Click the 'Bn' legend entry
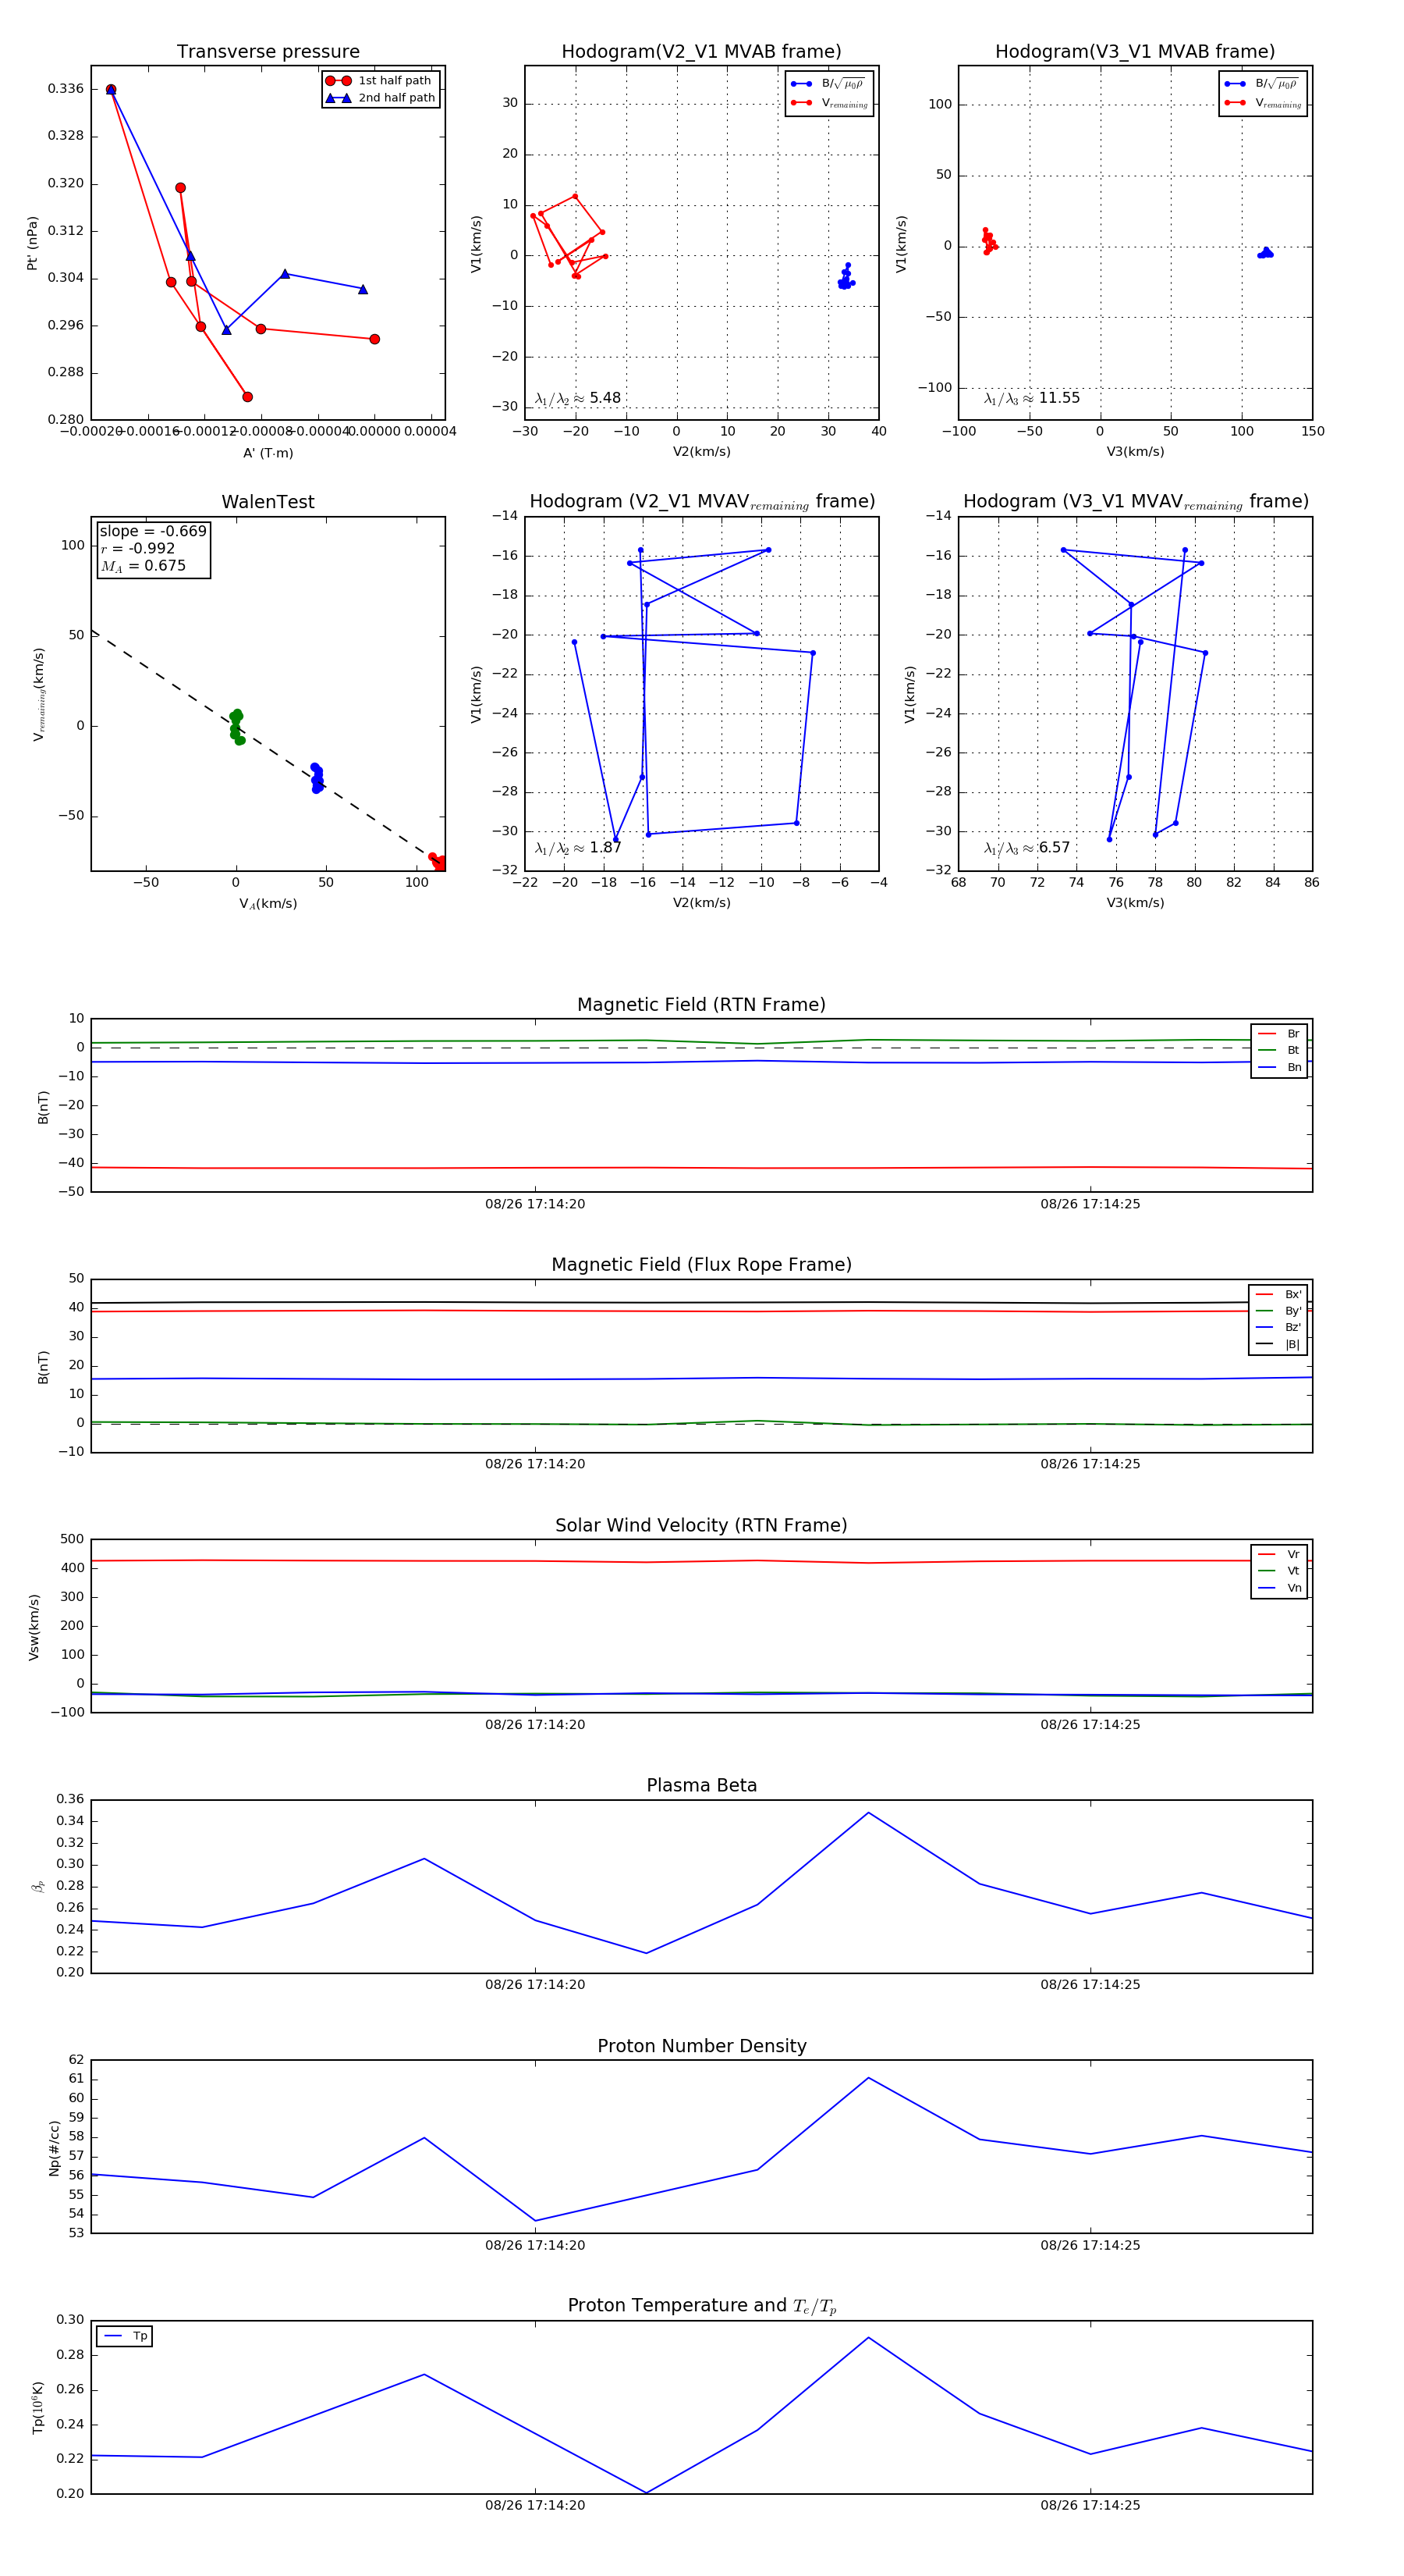Image resolution: width=1404 pixels, height=2576 pixels. tap(1280, 1067)
